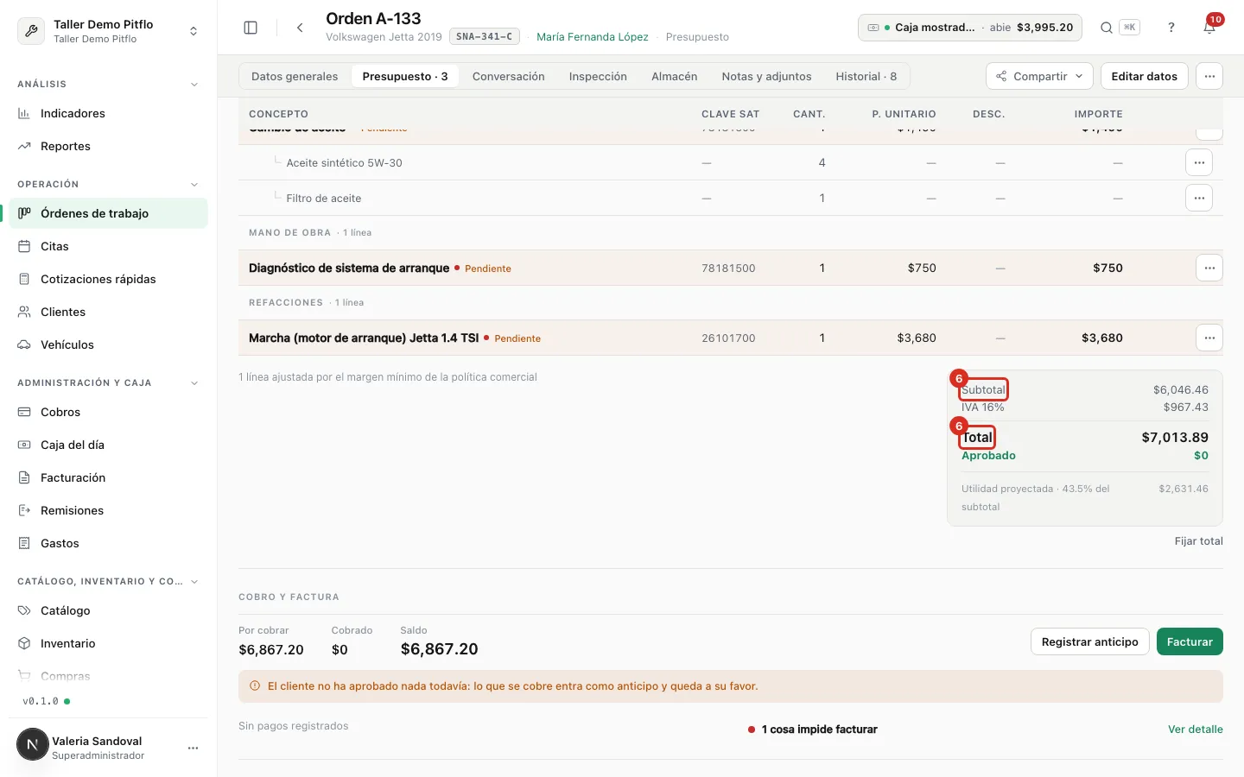Open options for Aceite sintético 5W-30
The width and height of the screenshot is (1244, 777).
pyautogui.click(x=1199, y=162)
